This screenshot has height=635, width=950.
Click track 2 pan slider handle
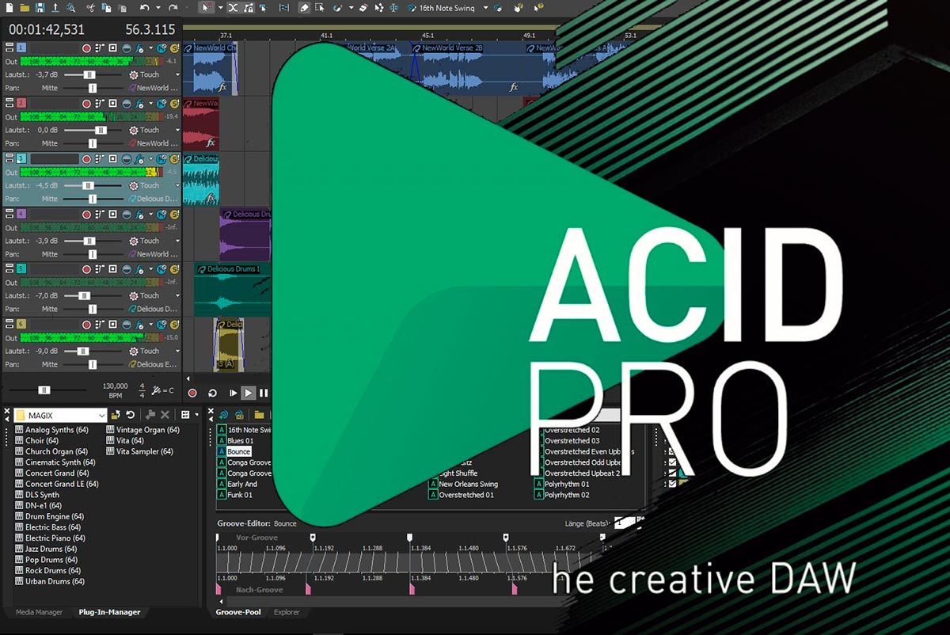click(93, 143)
